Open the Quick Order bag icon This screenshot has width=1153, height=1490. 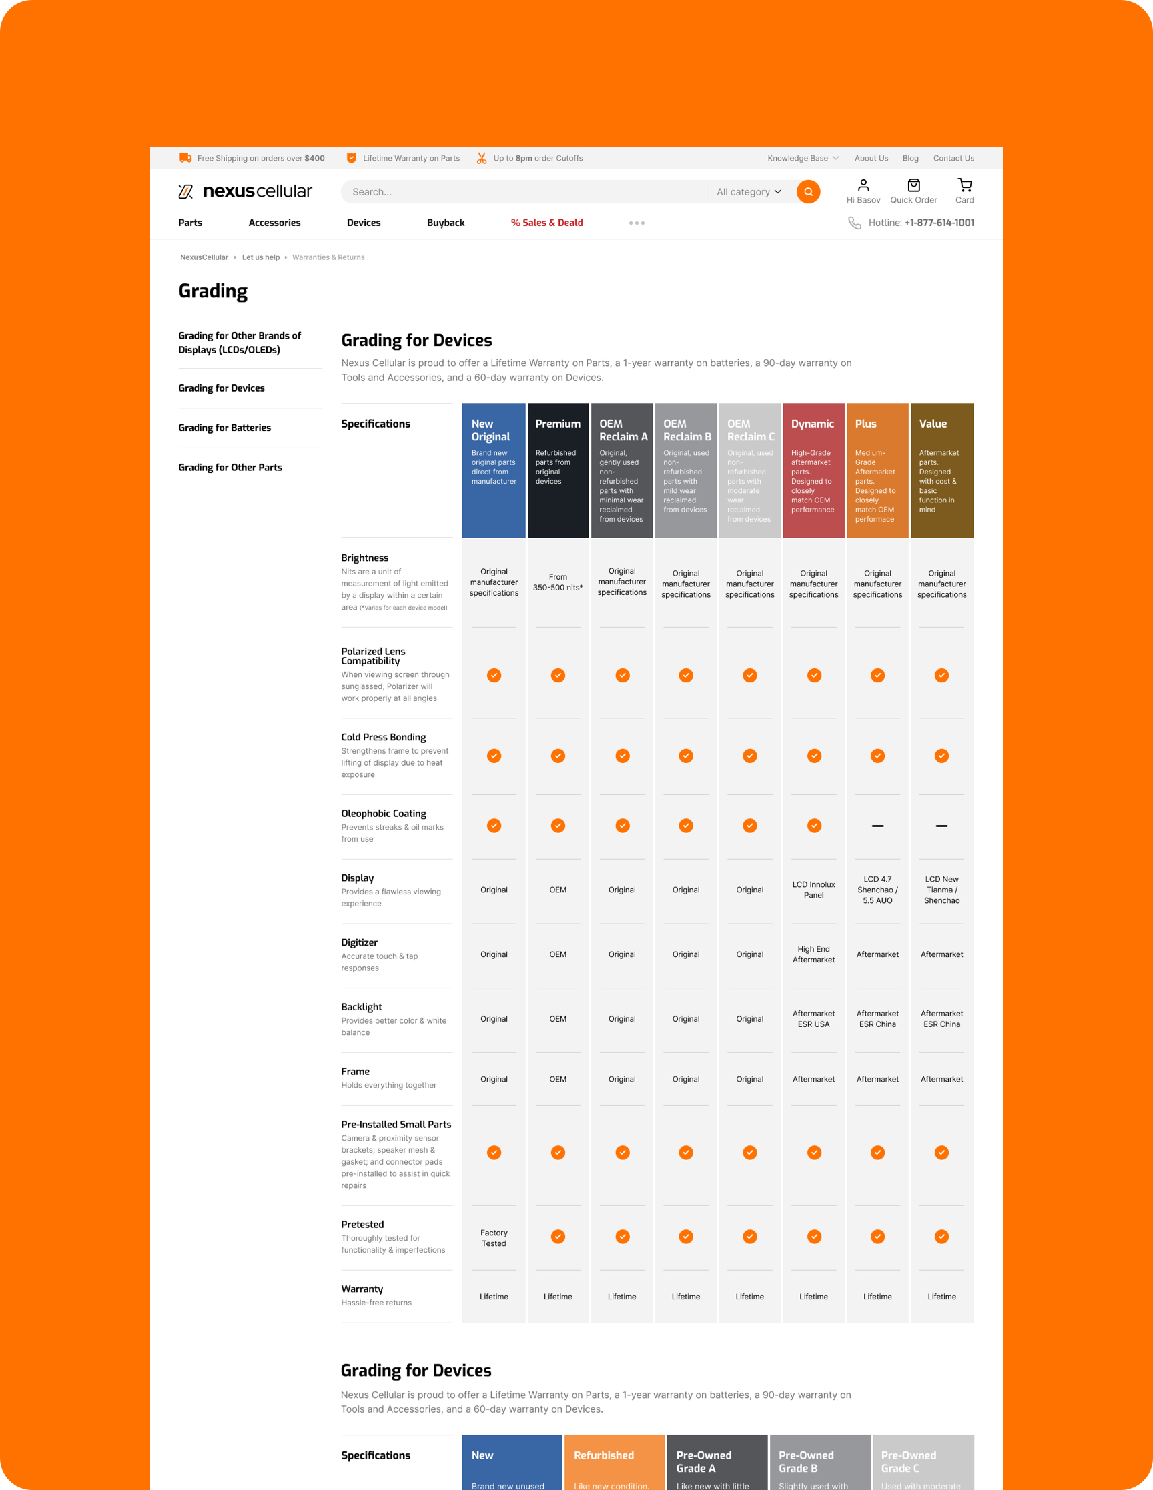point(913,185)
